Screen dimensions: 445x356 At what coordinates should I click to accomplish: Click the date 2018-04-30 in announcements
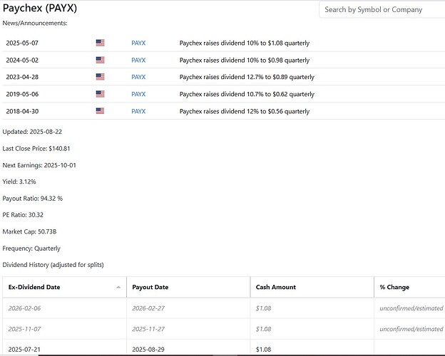[22, 111]
